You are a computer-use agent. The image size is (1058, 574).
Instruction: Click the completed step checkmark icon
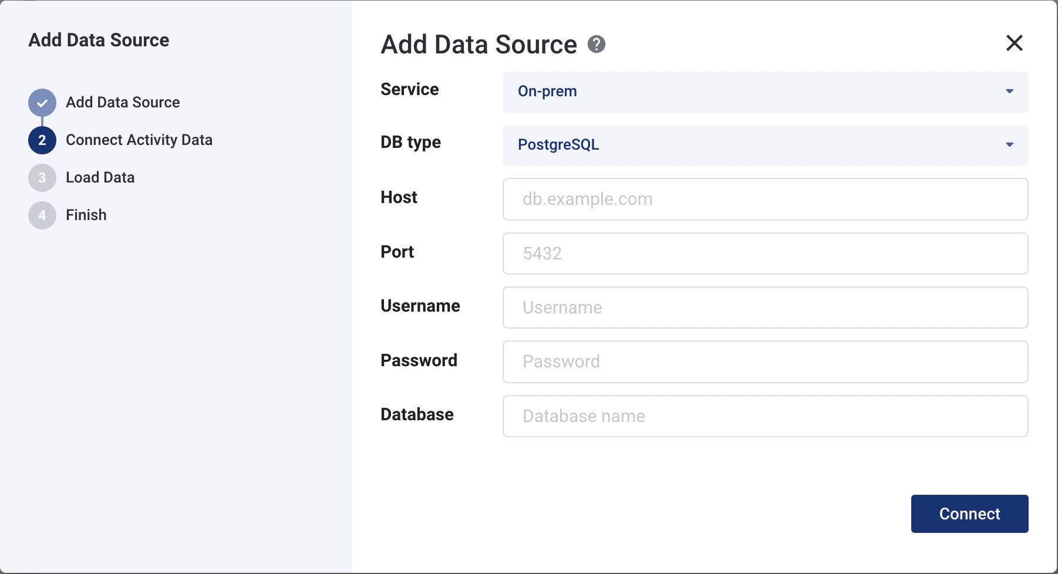pos(42,103)
